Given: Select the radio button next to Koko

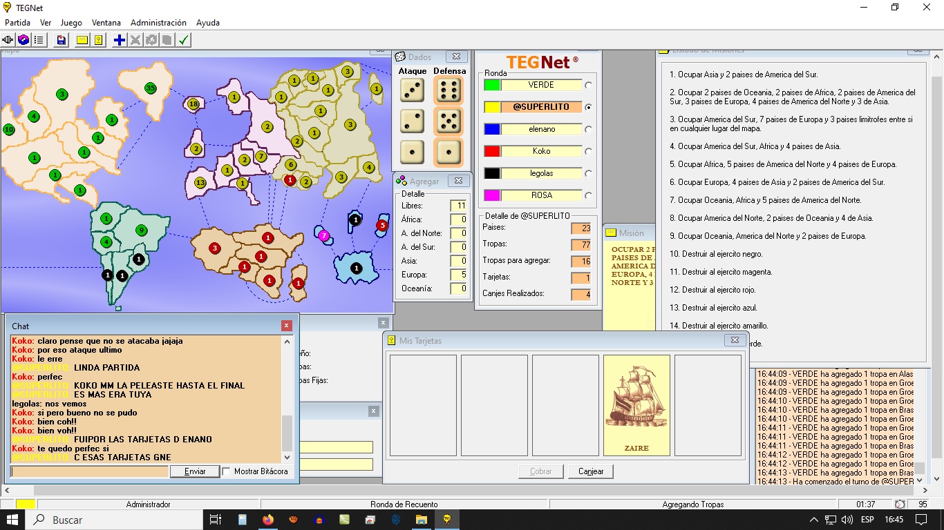Looking at the screenshot, I should (x=588, y=151).
